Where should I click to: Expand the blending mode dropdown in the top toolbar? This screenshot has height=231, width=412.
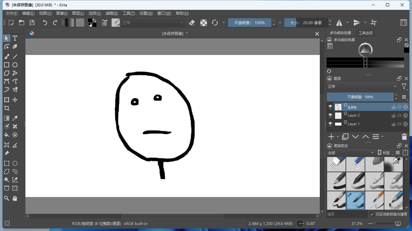coord(153,23)
